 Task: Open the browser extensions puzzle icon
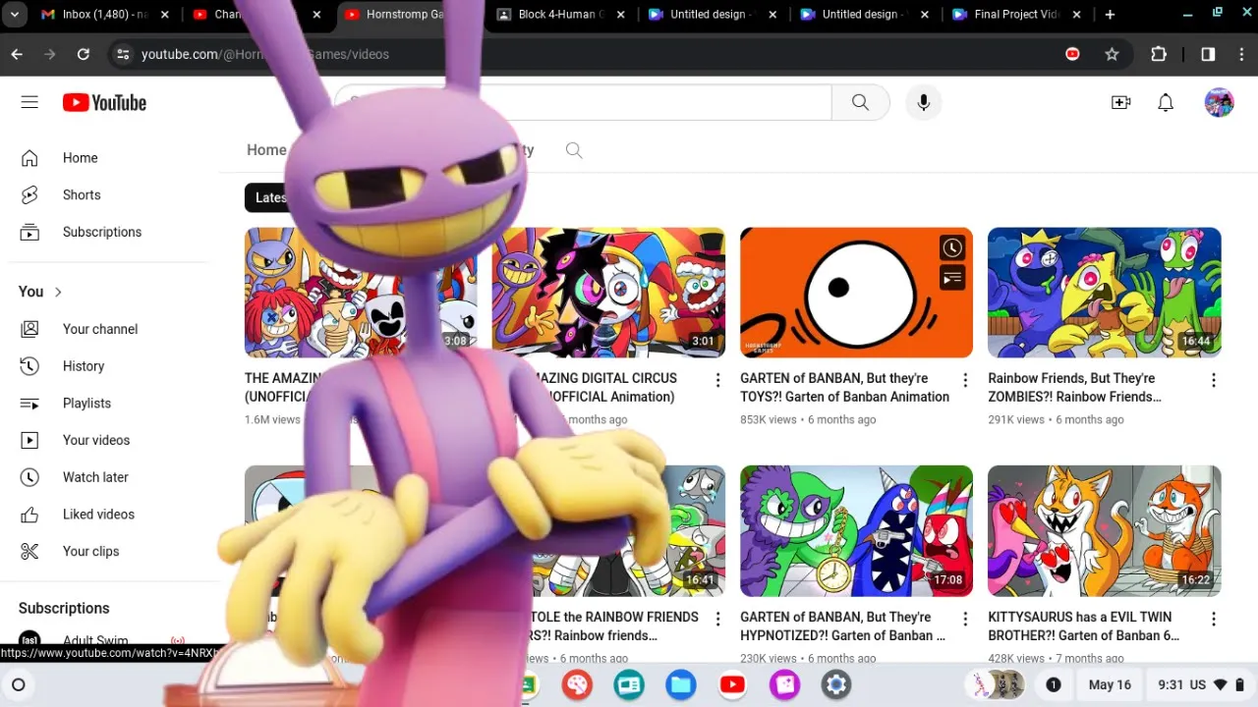click(1159, 54)
